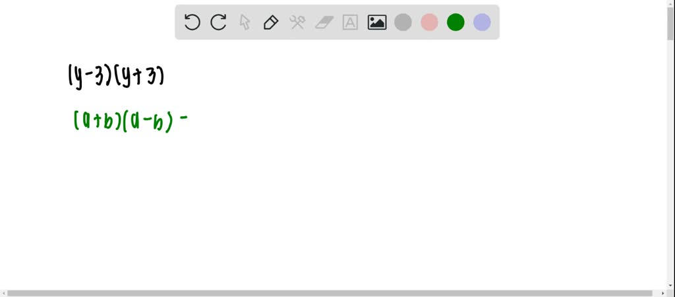675x297 pixels.
Task: Undo the last stroke
Action: pyautogui.click(x=192, y=22)
